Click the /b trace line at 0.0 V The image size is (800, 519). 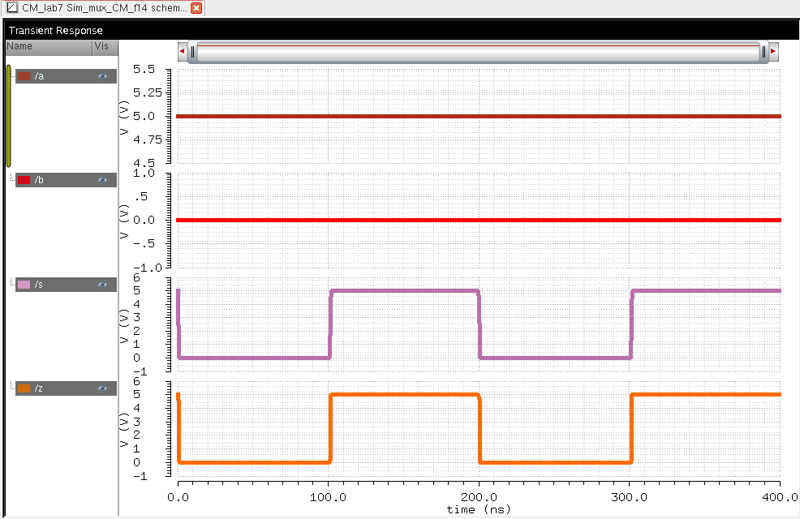479,221
